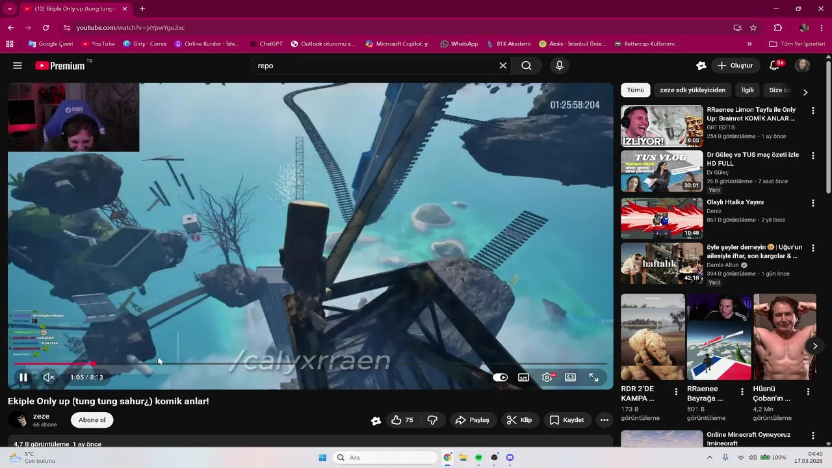Advance the Shorts shelf with next arrow

pyautogui.click(x=815, y=346)
